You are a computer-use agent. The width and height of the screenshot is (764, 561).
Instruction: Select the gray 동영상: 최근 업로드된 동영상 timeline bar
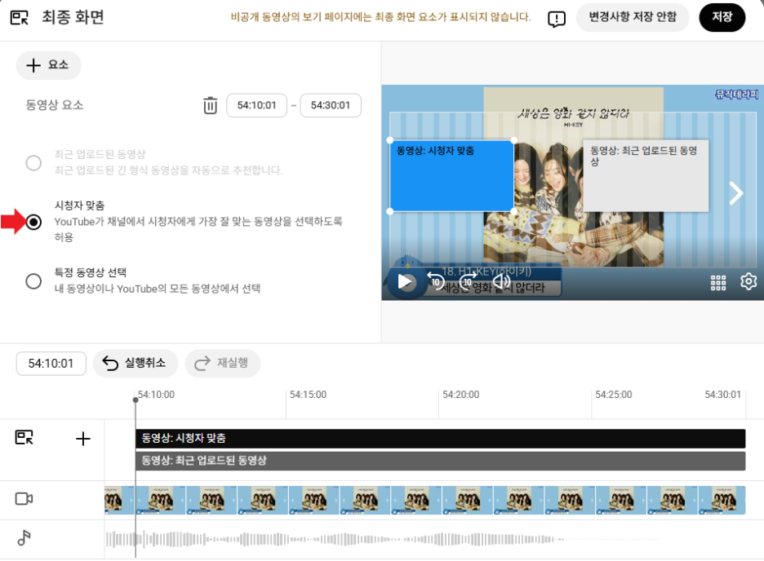tap(440, 461)
